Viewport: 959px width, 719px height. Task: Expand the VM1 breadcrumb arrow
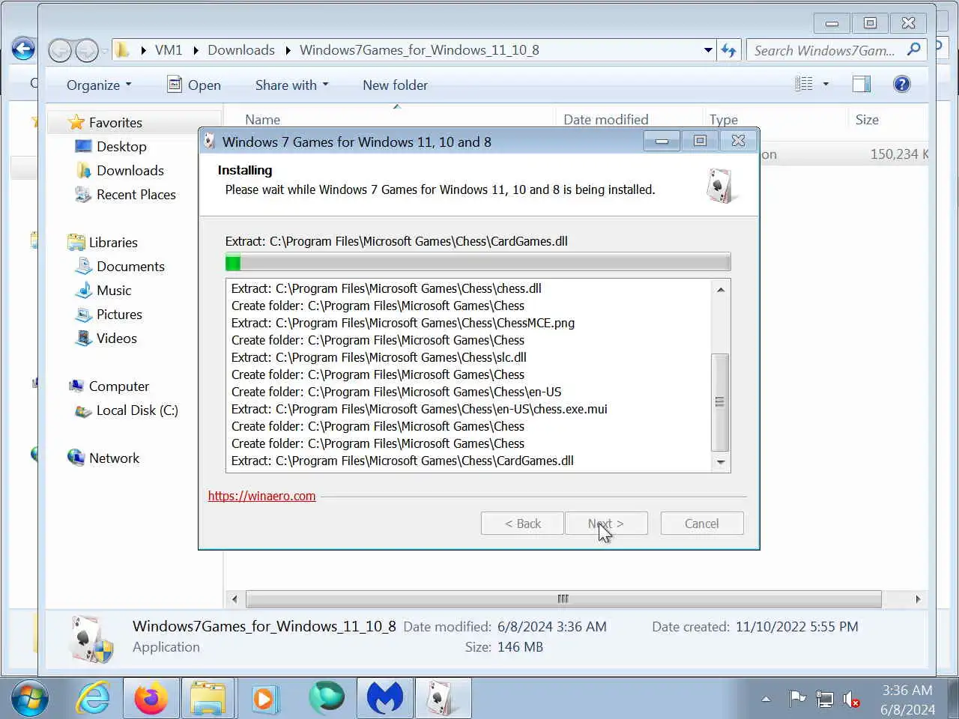[196, 50]
